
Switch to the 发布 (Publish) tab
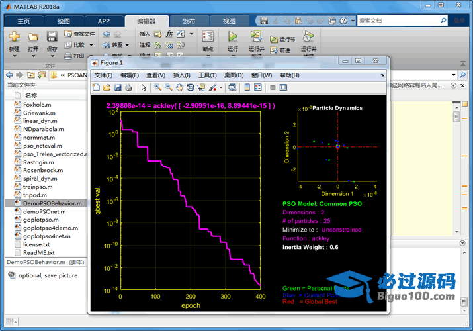(189, 21)
